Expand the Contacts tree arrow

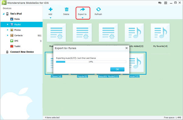(x=8, y=35)
